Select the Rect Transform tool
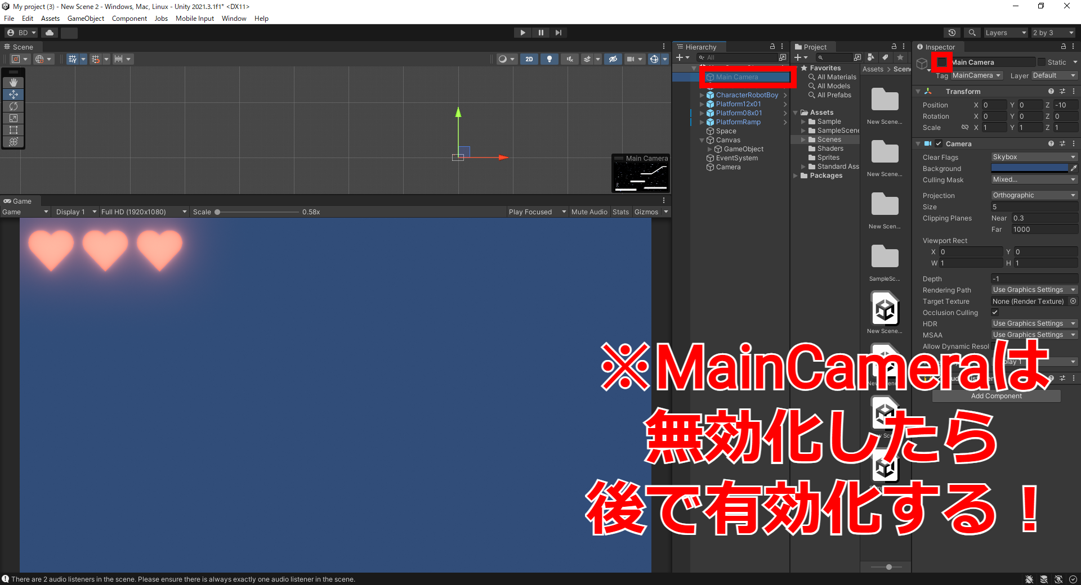 click(13, 130)
